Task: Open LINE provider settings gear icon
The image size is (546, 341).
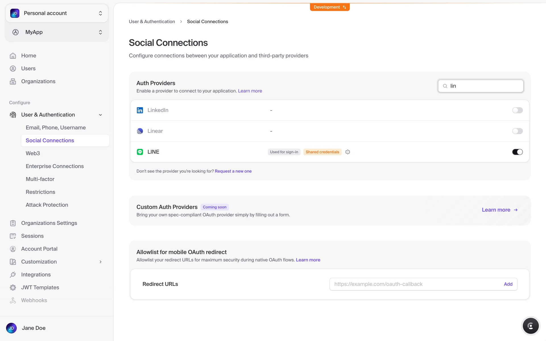Action: [x=348, y=152]
